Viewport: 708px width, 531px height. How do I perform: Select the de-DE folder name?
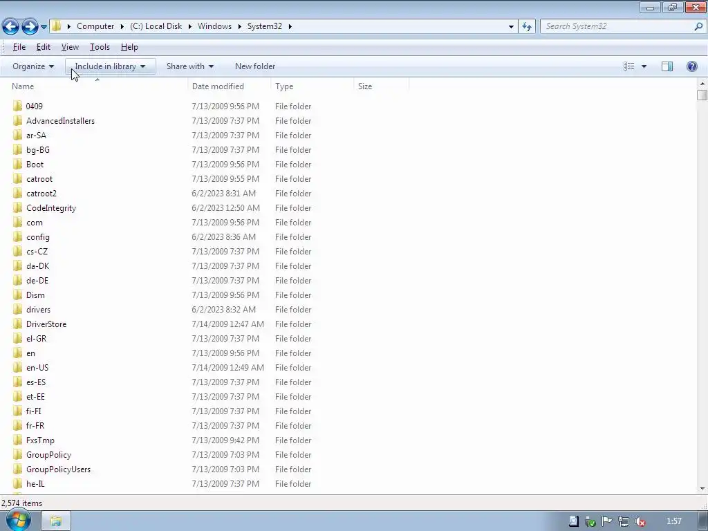(x=37, y=281)
